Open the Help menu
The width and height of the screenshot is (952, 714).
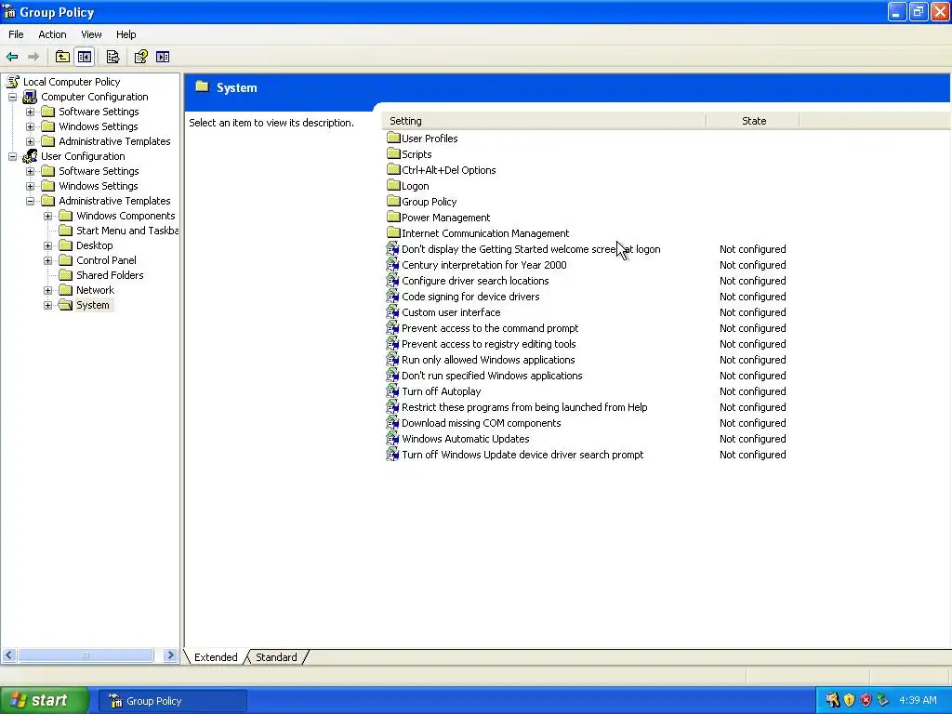click(x=126, y=34)
